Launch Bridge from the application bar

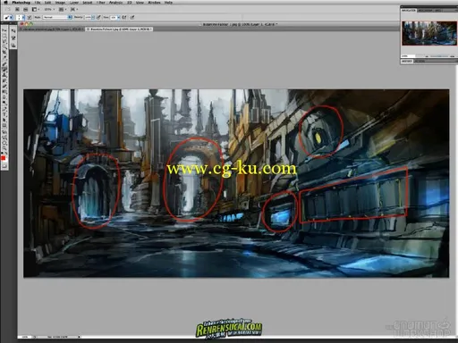tap(17, 9)
